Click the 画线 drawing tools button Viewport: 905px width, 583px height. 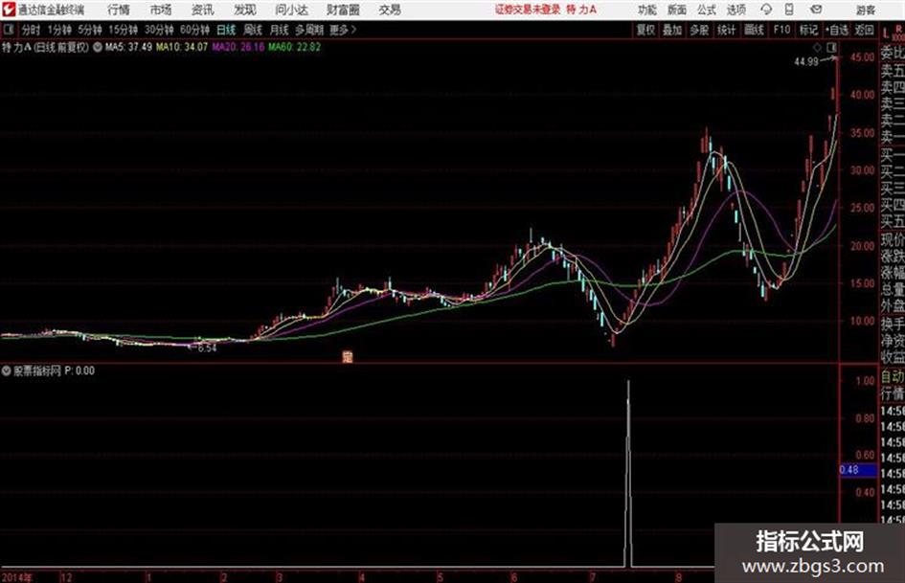click(x=754, y=30)
